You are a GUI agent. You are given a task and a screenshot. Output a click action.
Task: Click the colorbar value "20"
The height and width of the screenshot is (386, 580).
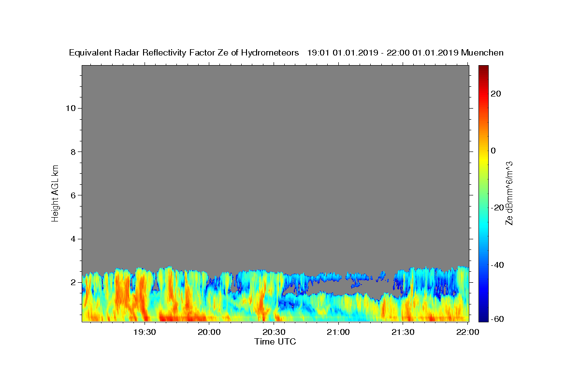(495, 94)
